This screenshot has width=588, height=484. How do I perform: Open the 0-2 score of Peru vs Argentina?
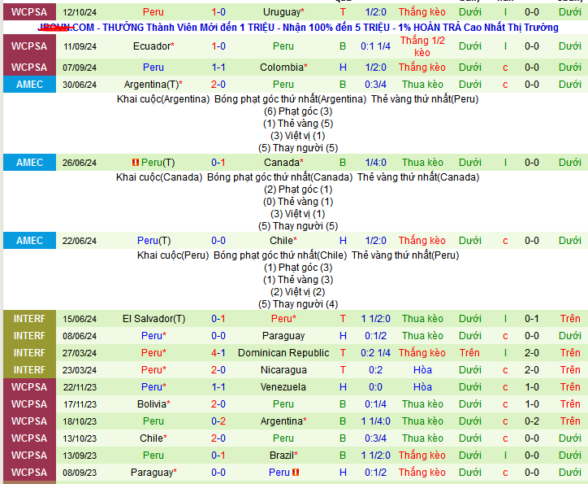coord(218,421)
